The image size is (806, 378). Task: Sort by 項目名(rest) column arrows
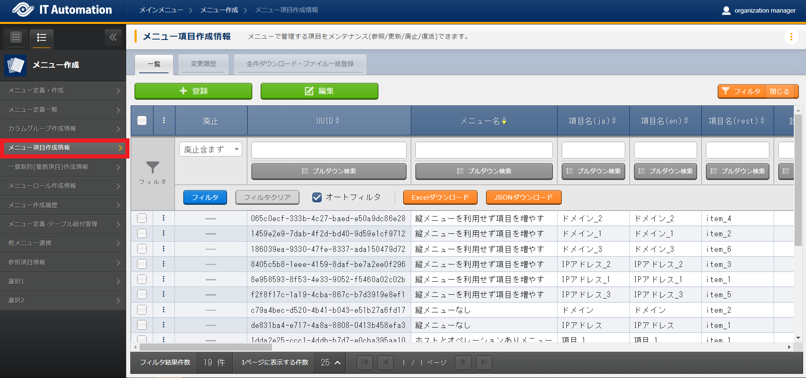762,121
